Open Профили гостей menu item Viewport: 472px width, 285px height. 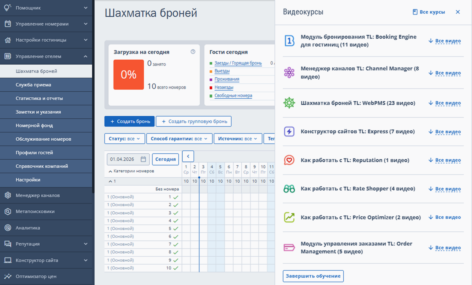[x=46, y=153]
